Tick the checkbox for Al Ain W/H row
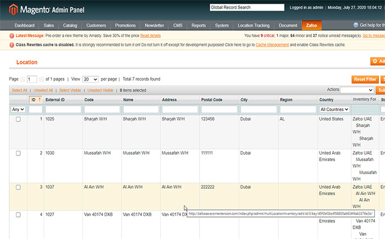 click(18, 187)
